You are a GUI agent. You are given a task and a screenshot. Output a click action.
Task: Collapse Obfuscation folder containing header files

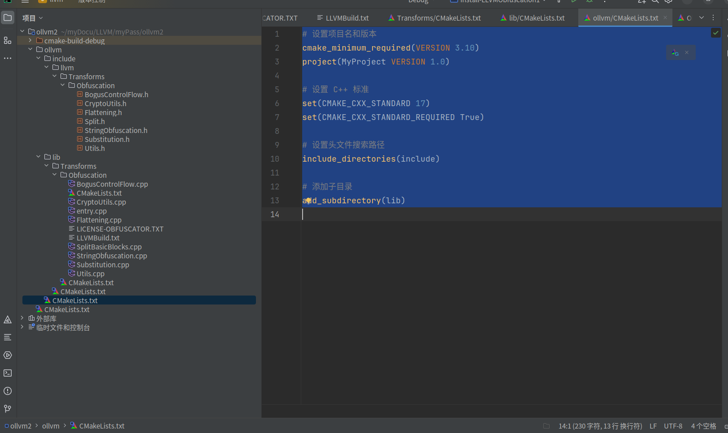click(62, 85)
